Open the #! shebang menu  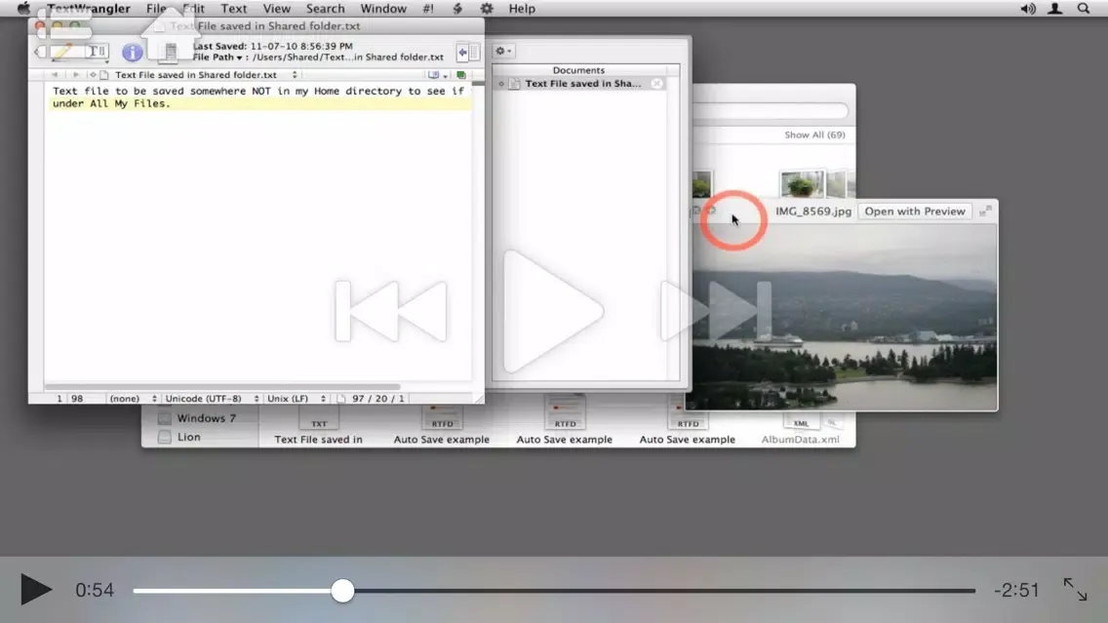pos(428,9)
